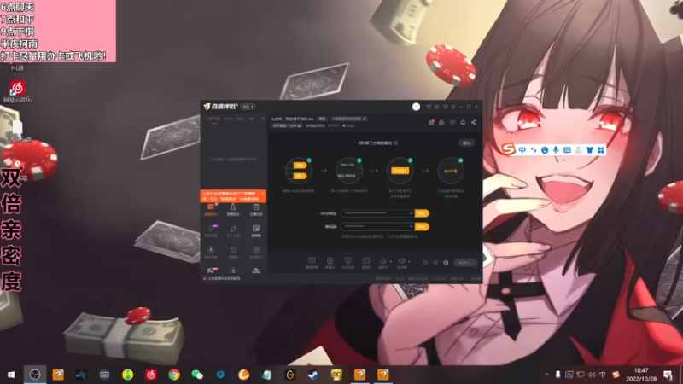Switch to the second scene tab
683x384 pixels.
tap(228, 119)
